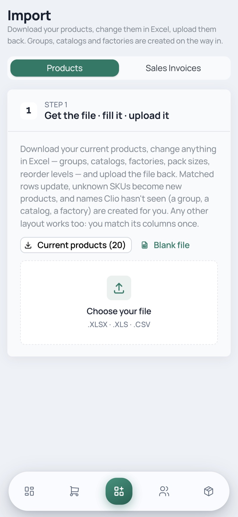Click the Import page title

(x=29, y=15)
